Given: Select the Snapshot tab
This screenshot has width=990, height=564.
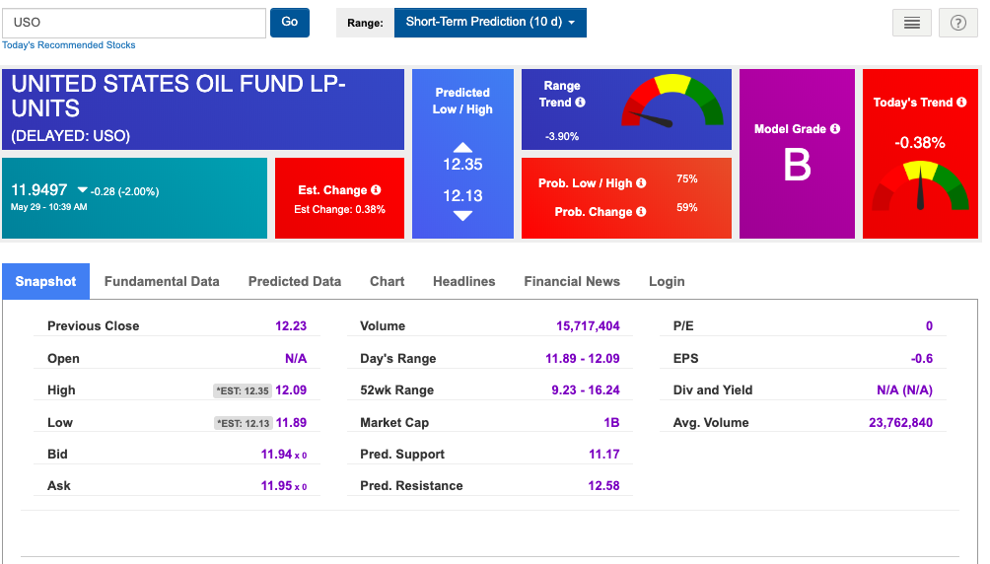Looking at the screenshot, I should [x=45, y=281].
